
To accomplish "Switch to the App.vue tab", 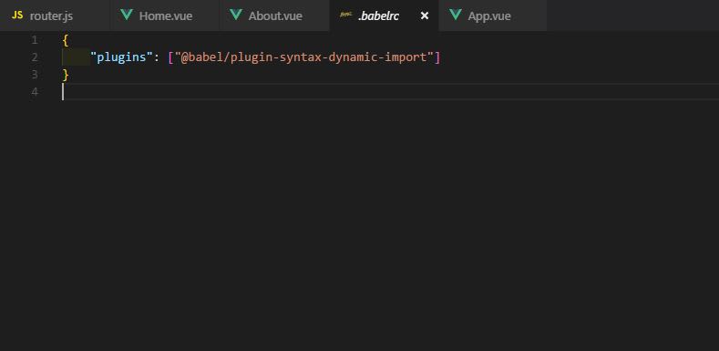I will click(492, 15).
